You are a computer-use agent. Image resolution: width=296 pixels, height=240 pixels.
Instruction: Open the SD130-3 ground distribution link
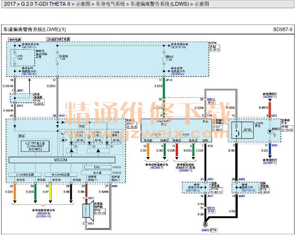pos(193,191)
